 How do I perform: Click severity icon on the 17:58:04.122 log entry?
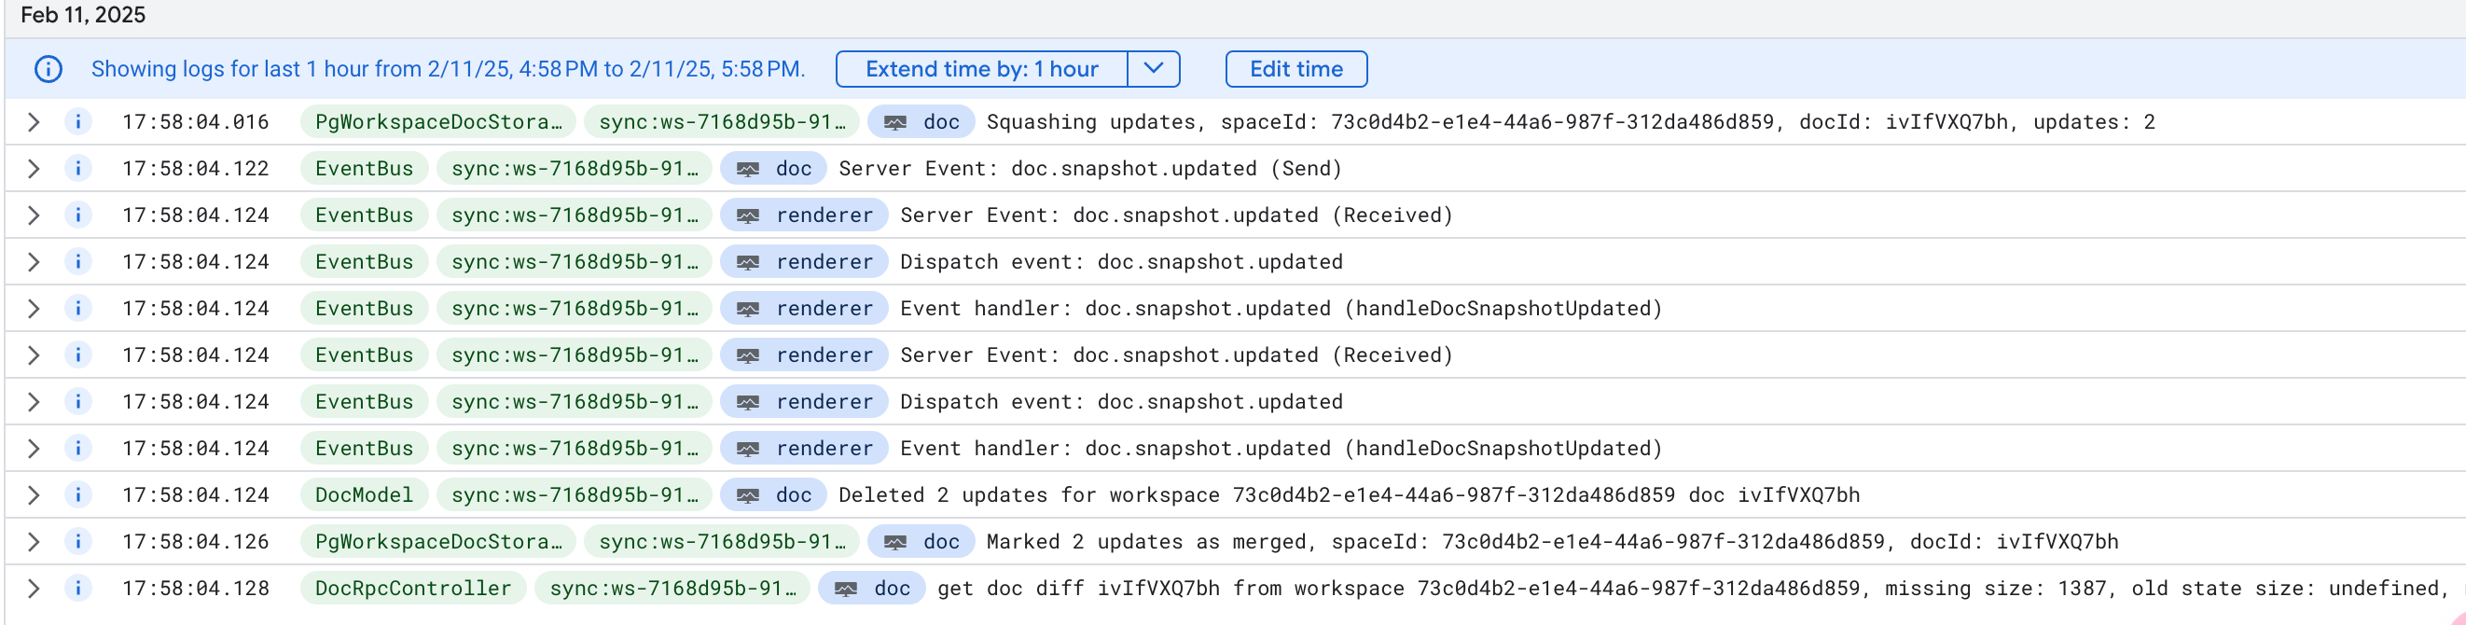coord(77,169)
